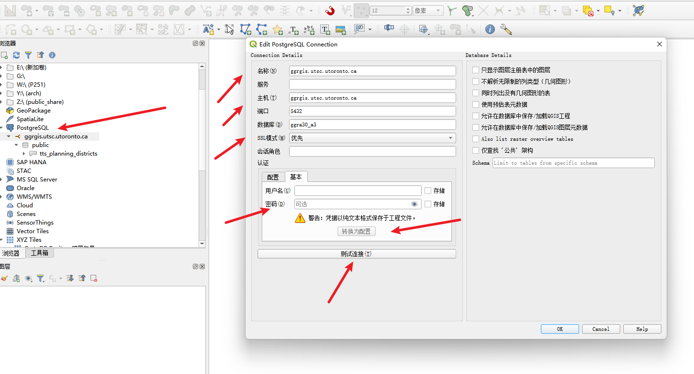Select the line annotation tool icon
The width and height of the screenshot is (694, 374).
(261, 30)
